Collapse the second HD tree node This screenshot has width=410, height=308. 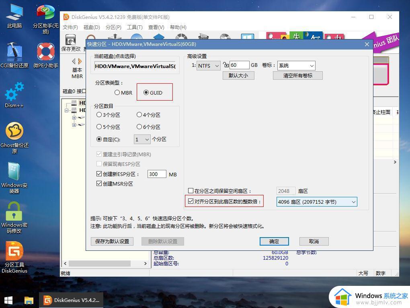tap(67, 111)
